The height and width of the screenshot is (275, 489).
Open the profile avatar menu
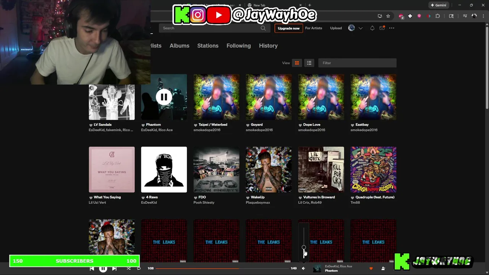pos(351,28)
